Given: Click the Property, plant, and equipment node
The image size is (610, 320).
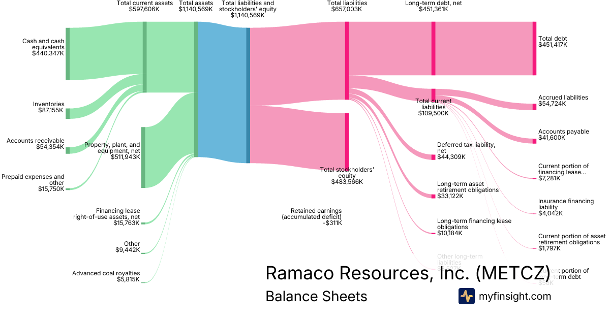Looking at the screenshot, I should (x=143, y=157).
